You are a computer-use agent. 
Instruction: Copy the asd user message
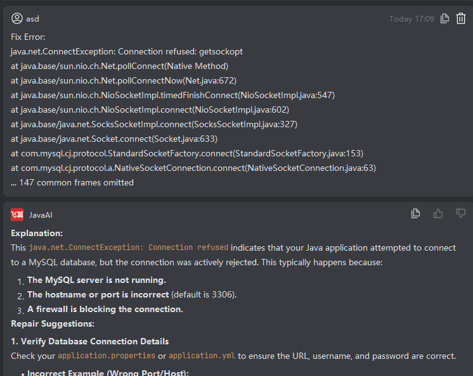pos(445,18)
